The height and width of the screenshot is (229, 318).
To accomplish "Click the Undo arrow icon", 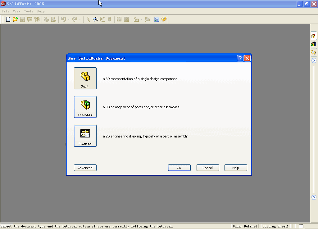I will [x=64, y=19].
